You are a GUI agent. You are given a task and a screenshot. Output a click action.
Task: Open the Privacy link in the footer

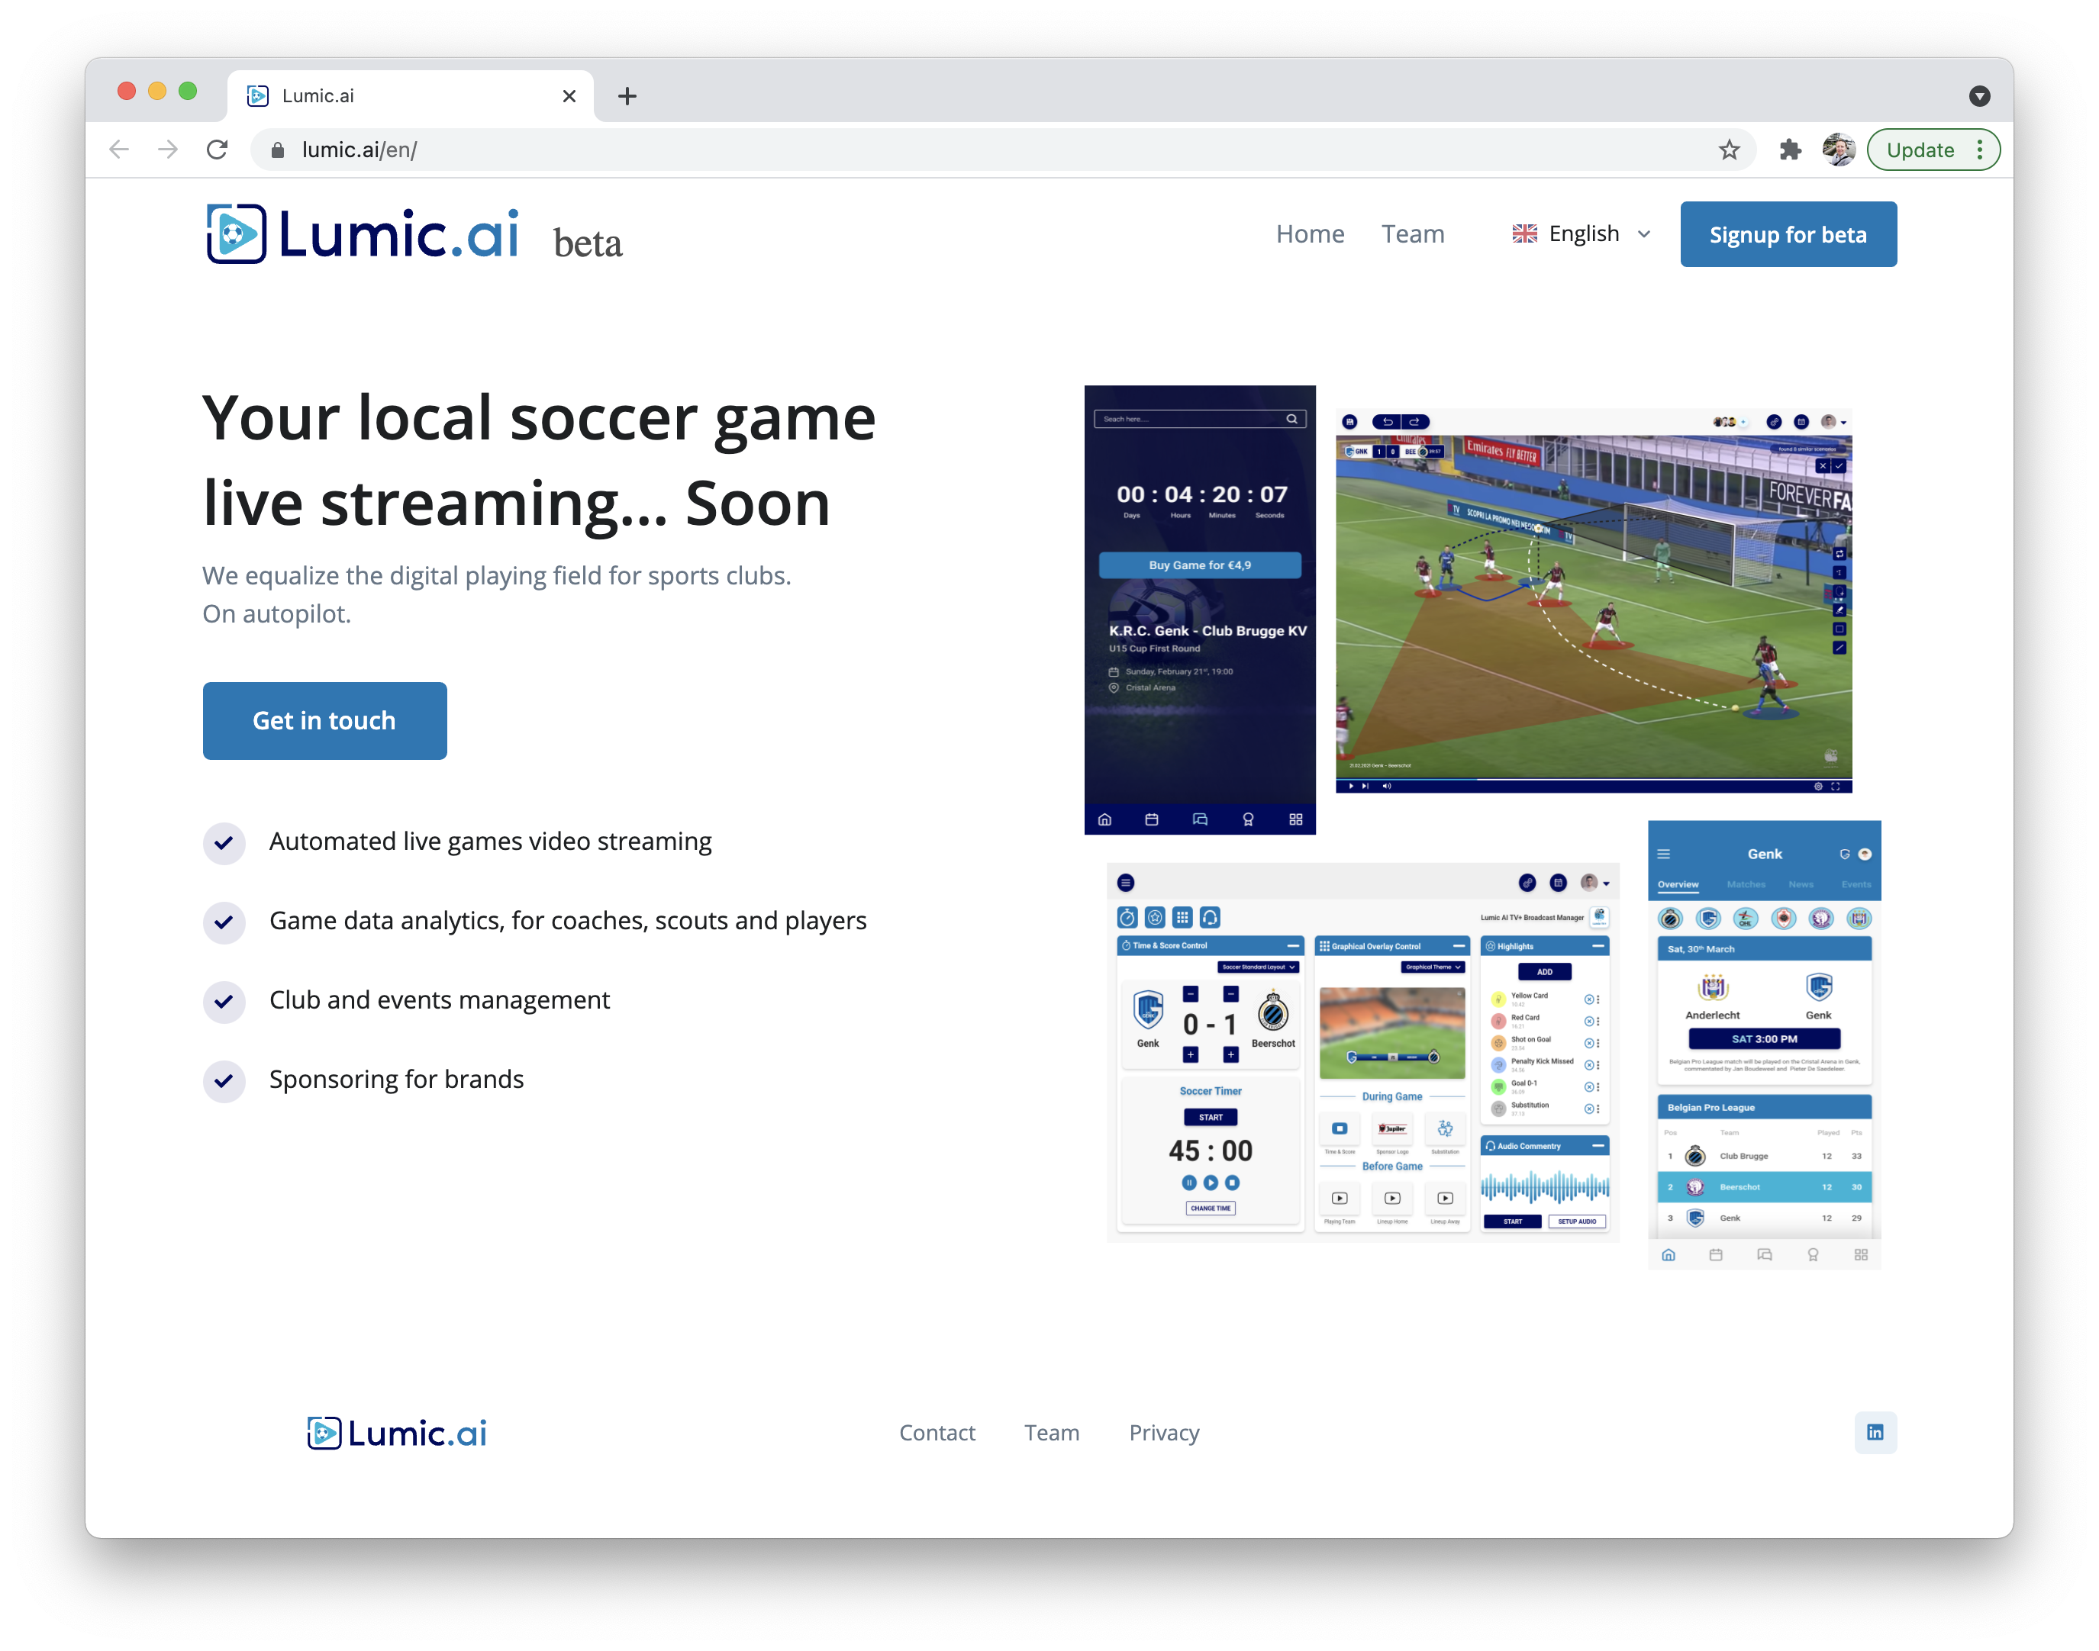point(1163,1433)
